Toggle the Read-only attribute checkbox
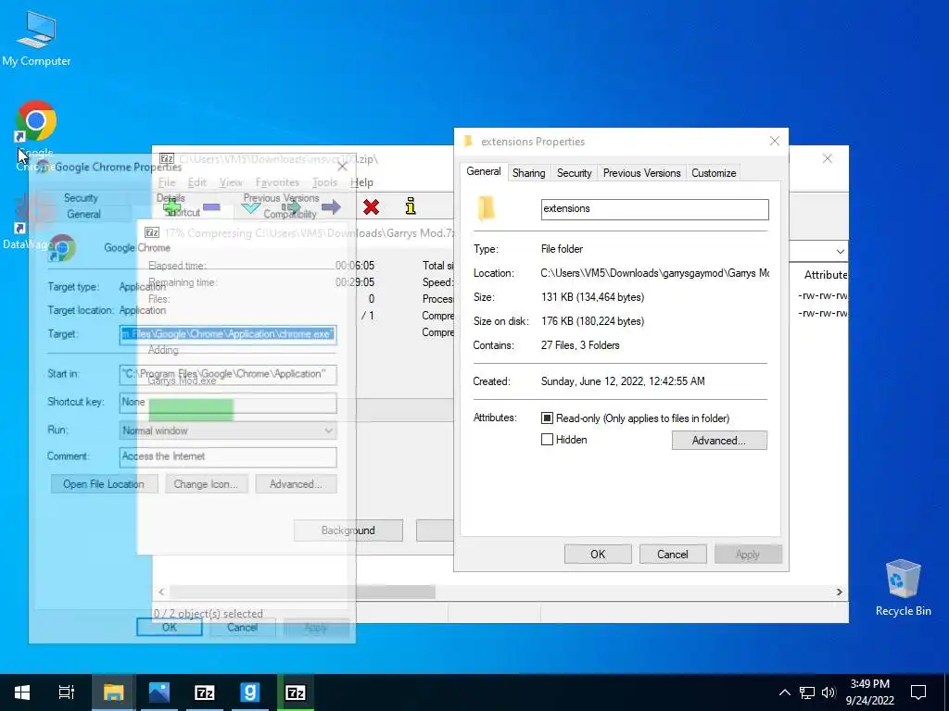The height and width of the screenshot is (711, 949). (x=547, y=418)
